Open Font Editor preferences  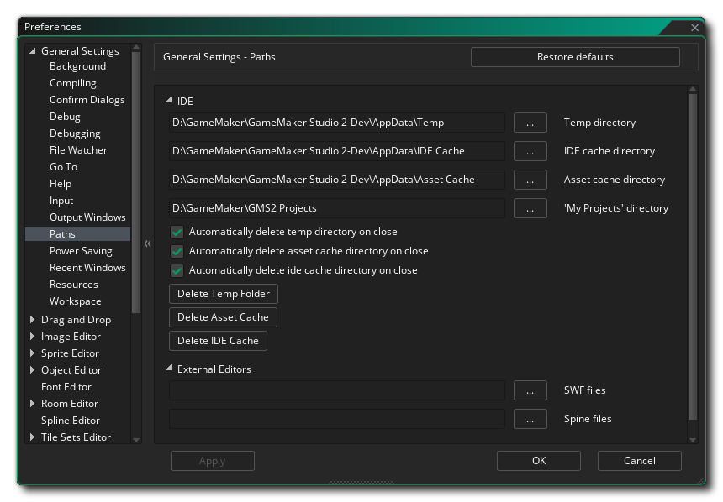point(66,387)
